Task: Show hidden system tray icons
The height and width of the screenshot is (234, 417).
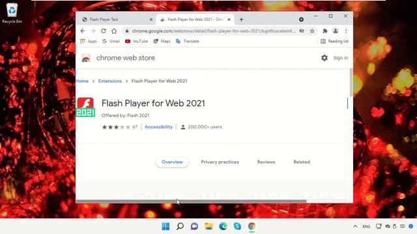Action: [x=355, y=226]
